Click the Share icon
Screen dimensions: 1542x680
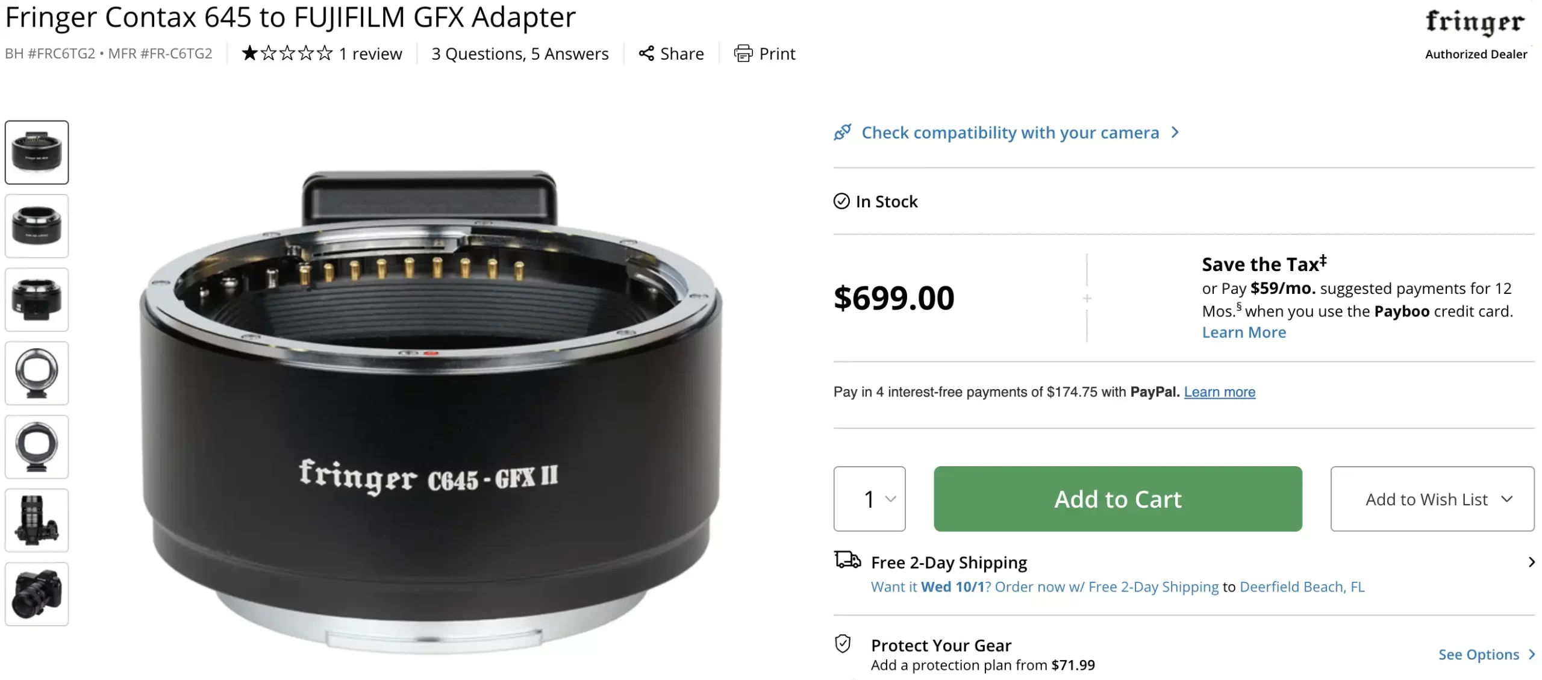click(x=646, y=54)
